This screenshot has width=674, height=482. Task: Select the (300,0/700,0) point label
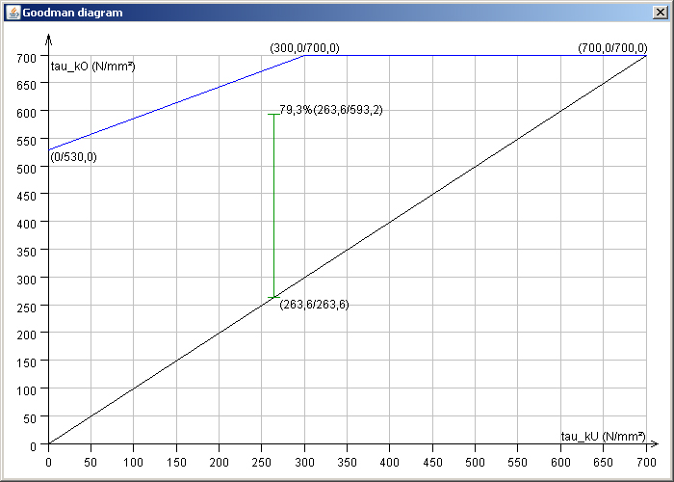click(x=304, y=47)
